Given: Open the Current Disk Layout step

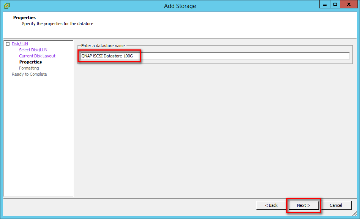Looking at the screenshot, I should pyautogui.click(x=37, y=56).
